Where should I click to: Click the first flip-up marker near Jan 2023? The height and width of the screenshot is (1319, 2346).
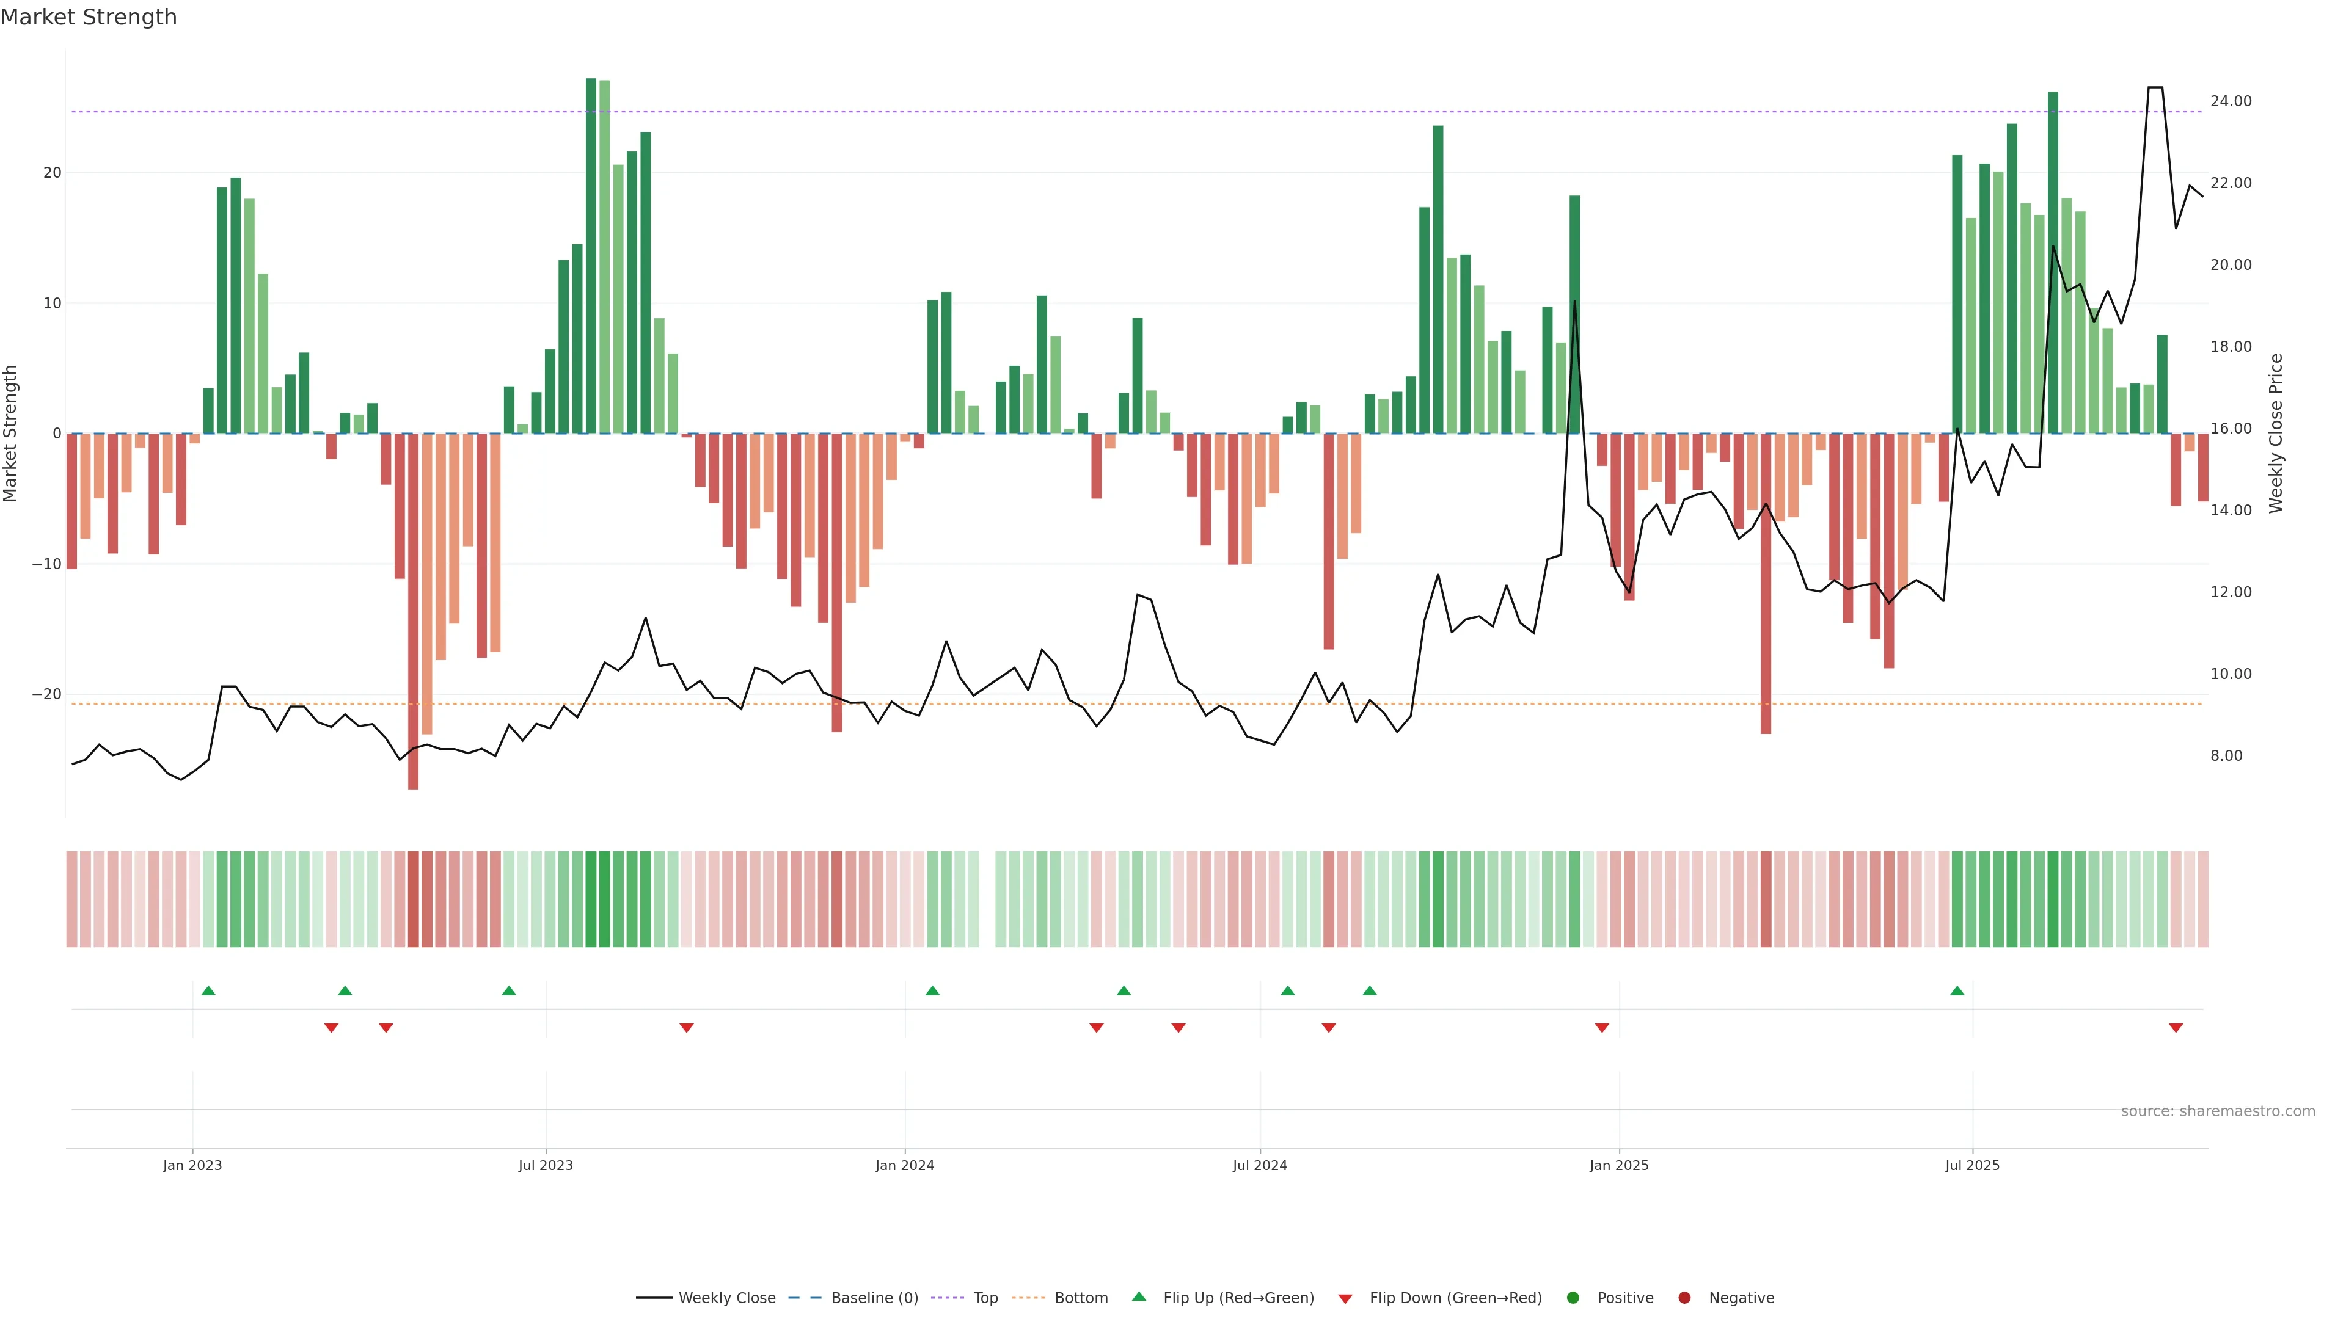[208, 990]
